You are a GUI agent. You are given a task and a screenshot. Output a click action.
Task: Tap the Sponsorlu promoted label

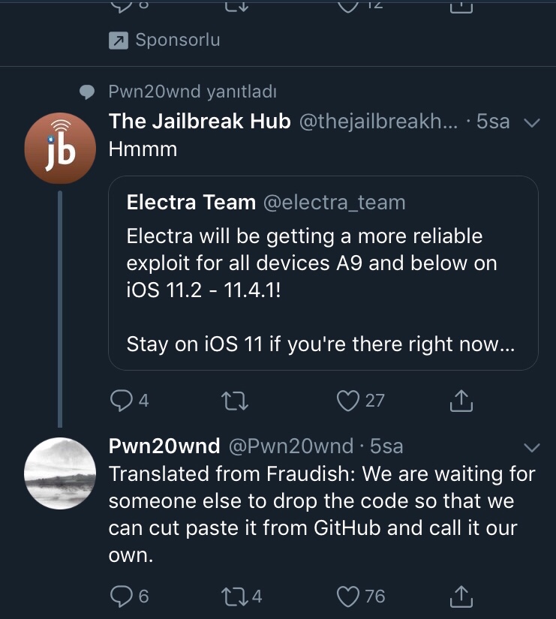click(x=178, y=41)
